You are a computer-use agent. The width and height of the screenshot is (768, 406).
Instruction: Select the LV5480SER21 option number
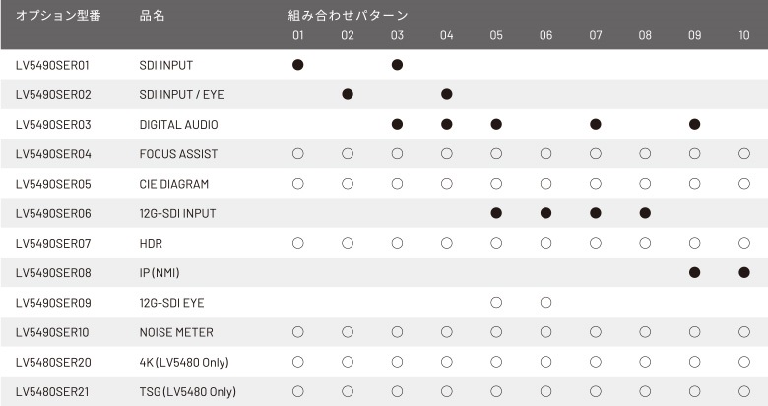[52, 392]
